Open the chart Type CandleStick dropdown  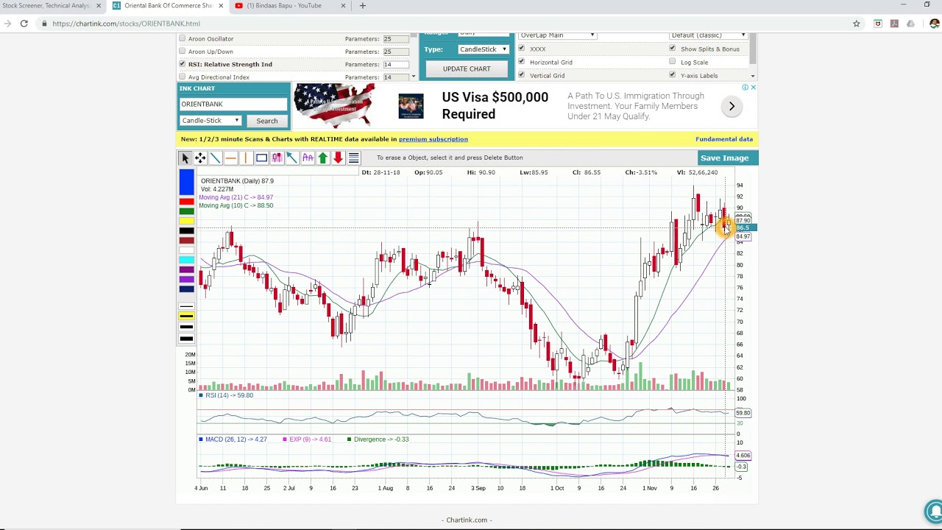pyautogui.click(x=483, y=49)
